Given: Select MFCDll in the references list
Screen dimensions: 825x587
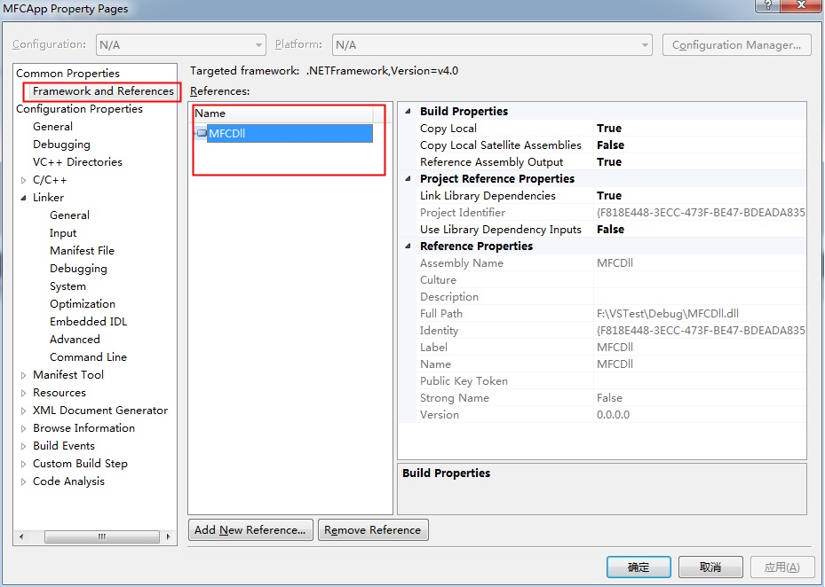Looking at the screenshot, I should coord(290,133).
